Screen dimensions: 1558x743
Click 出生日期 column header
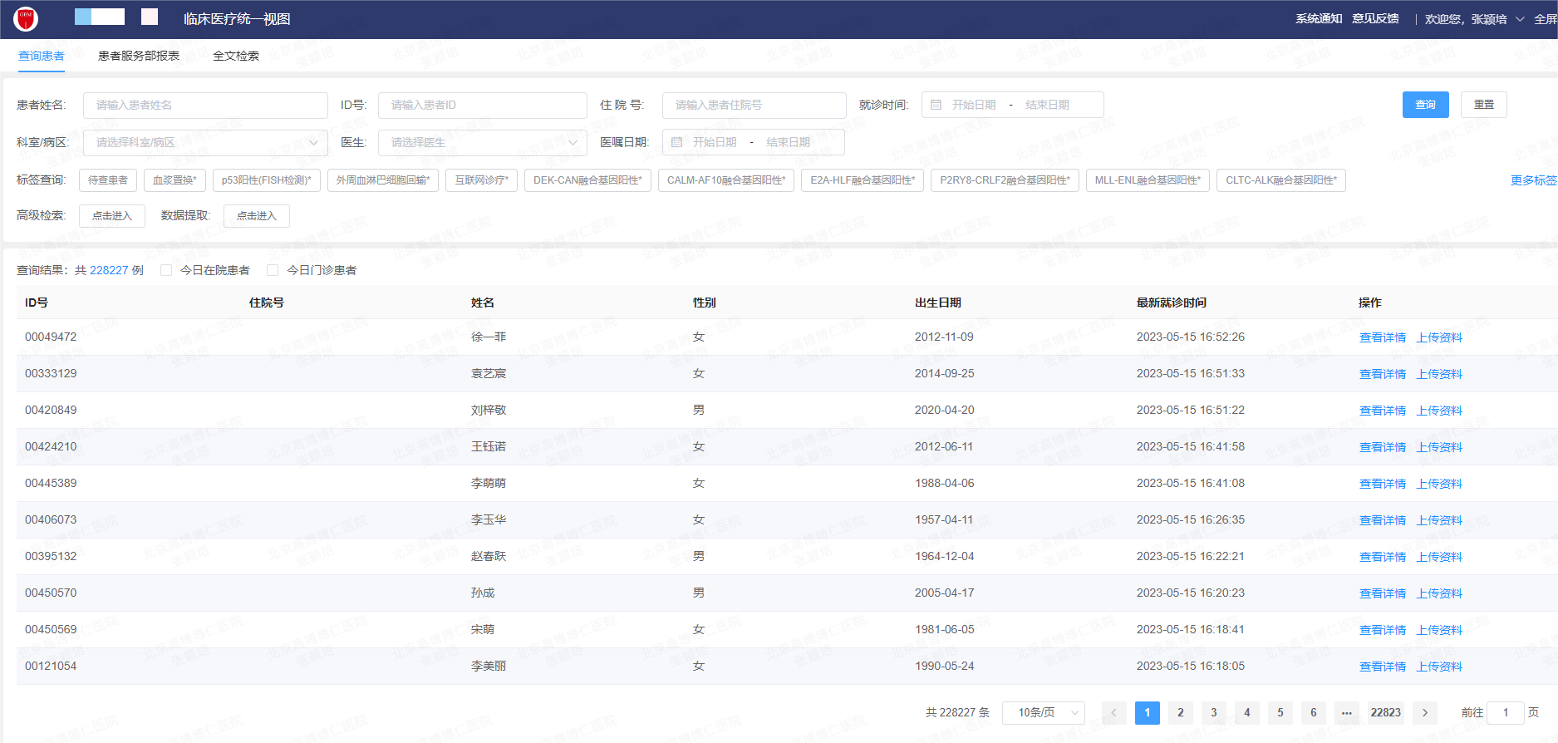pos(938,303)
